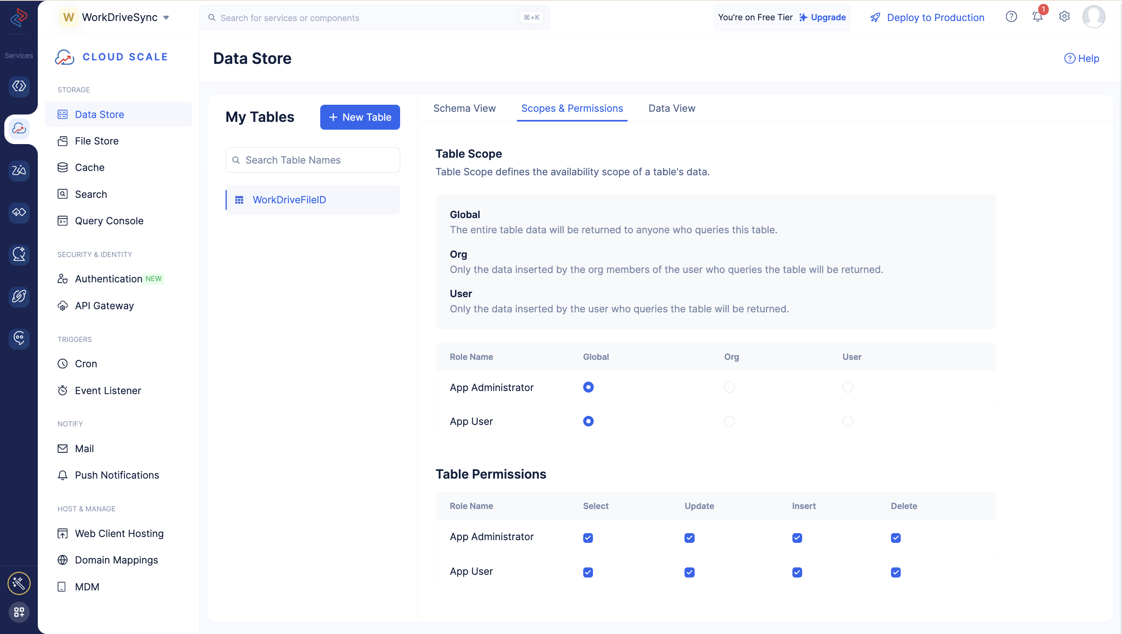Switch to the Schema View tab
Screen dimensions: 1122x634
pyautogui.click(x=464, y=108)
